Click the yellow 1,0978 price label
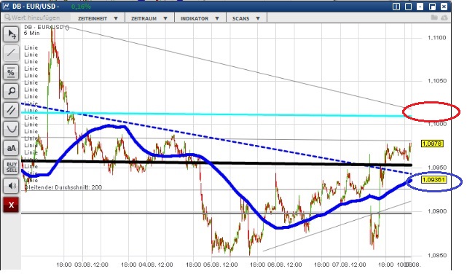The width and height of the screenshot is (475, 274). 432,144
